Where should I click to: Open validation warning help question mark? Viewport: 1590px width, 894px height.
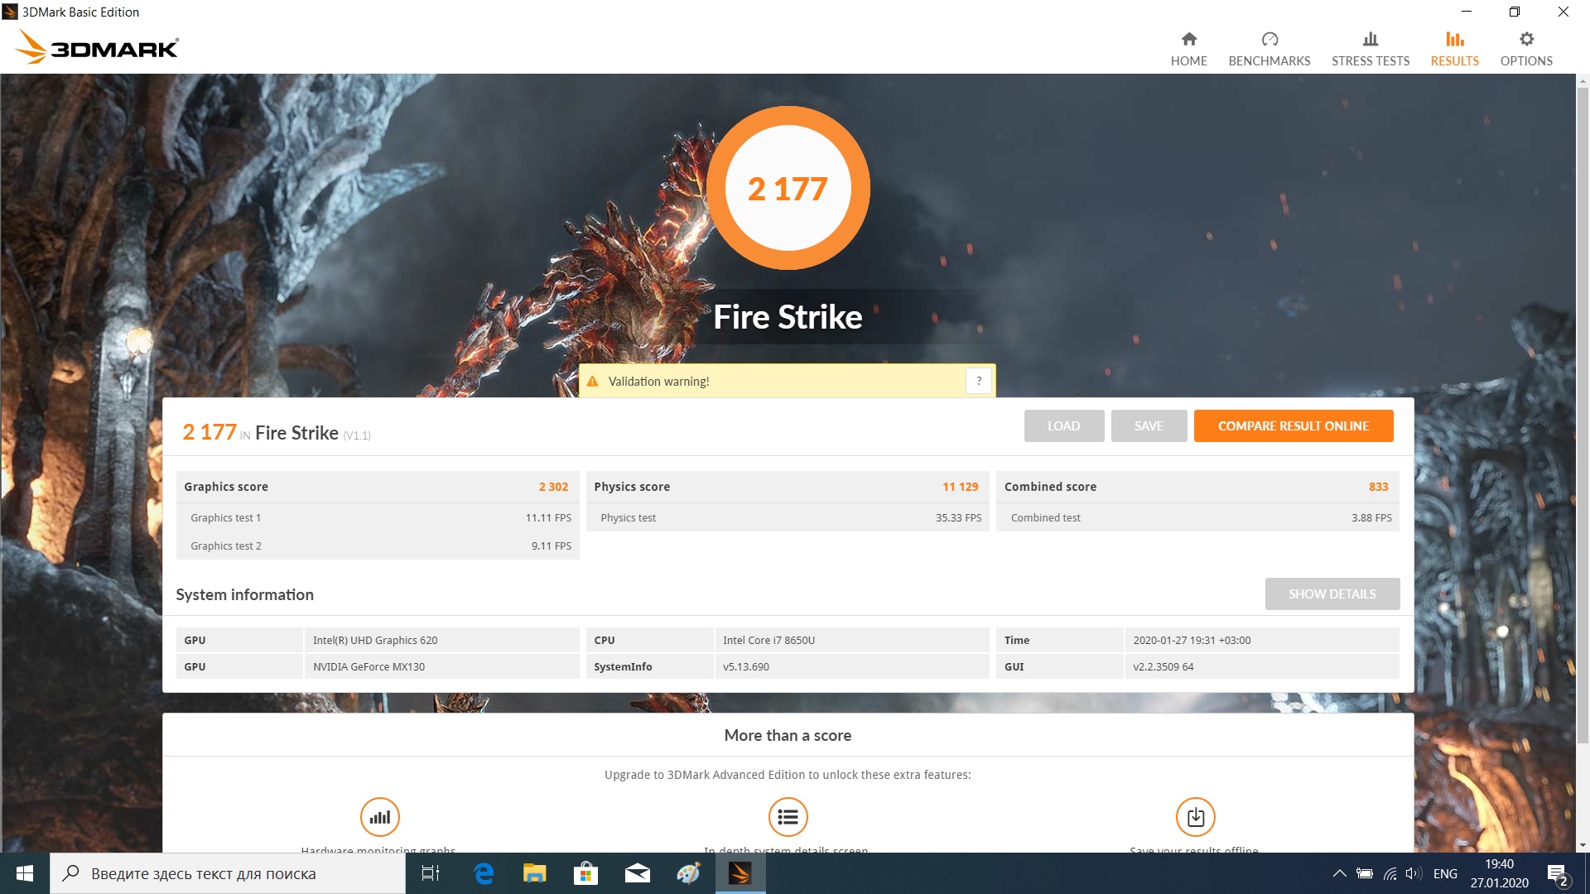[979, 381]
